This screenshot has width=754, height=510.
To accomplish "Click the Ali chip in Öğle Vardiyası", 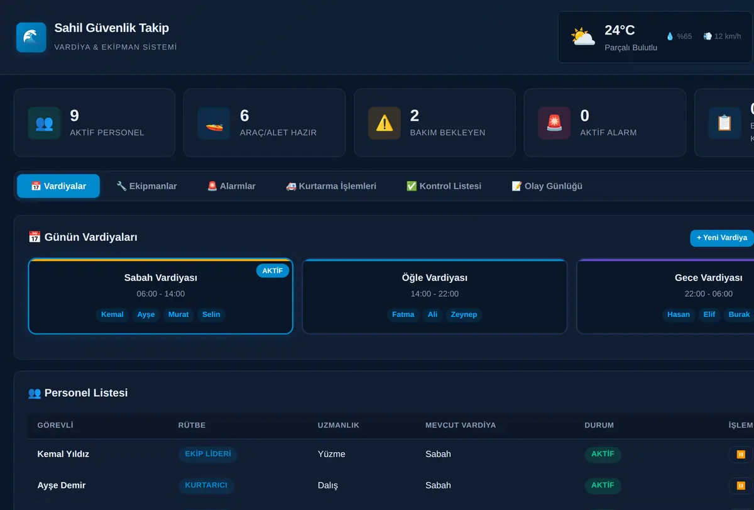I will 432,314.
